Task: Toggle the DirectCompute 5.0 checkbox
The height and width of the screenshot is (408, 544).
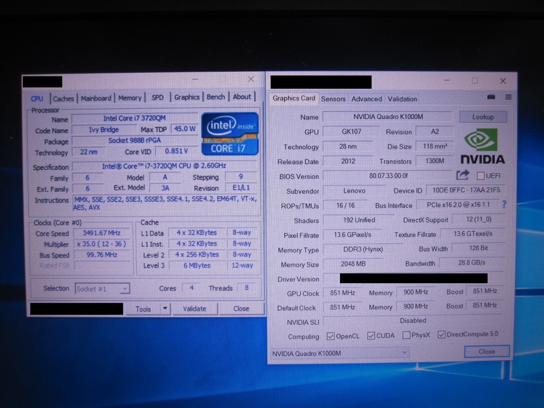Action: (x=441, y=335)
